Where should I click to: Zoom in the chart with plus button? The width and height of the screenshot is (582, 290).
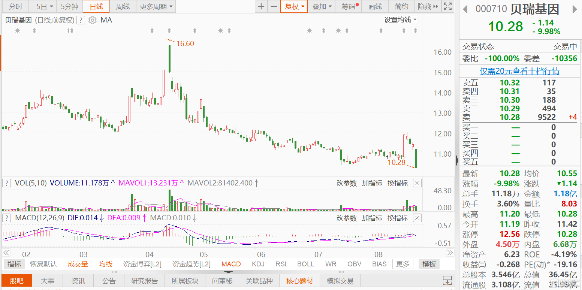click(x=261, y=6)
